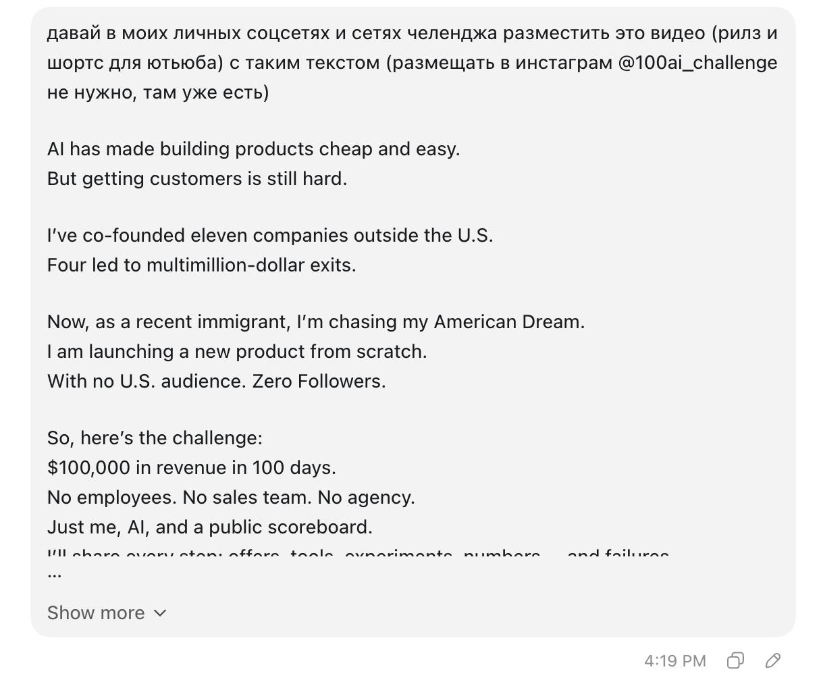The height and width of the screenshot is (682, 821).
Task: Click the first Russian line starting with "давай"
Action: point(413,33)
